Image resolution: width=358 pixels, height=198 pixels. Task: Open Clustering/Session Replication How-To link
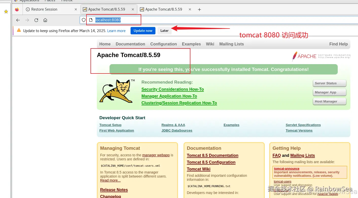pyautogui.click(x=179, y=103)
